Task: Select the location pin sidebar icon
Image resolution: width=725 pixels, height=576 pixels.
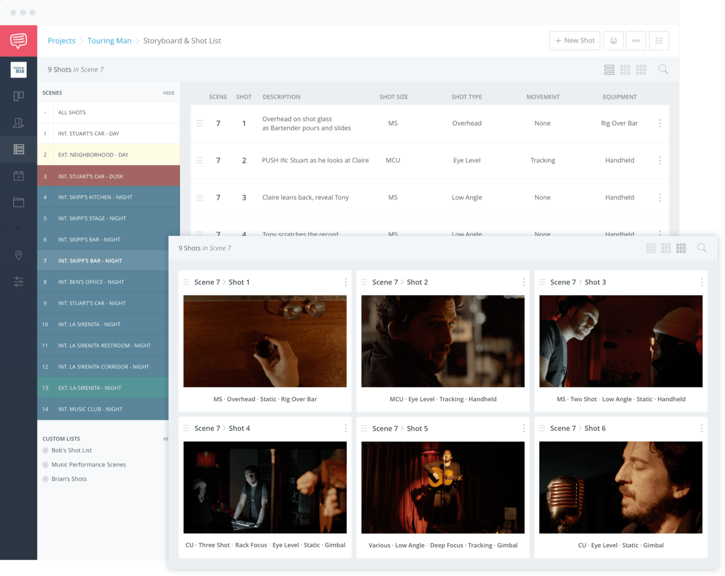Action: [19, 255]
